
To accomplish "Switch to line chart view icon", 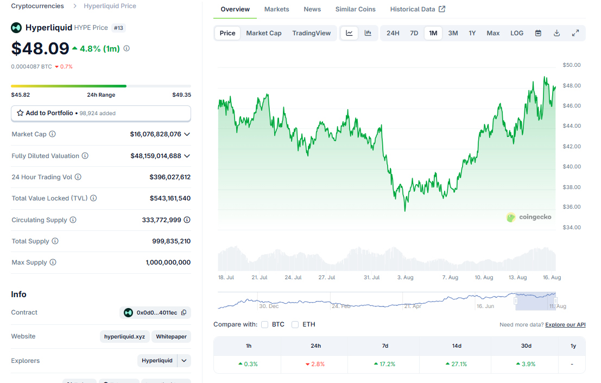I will (349, 33).
